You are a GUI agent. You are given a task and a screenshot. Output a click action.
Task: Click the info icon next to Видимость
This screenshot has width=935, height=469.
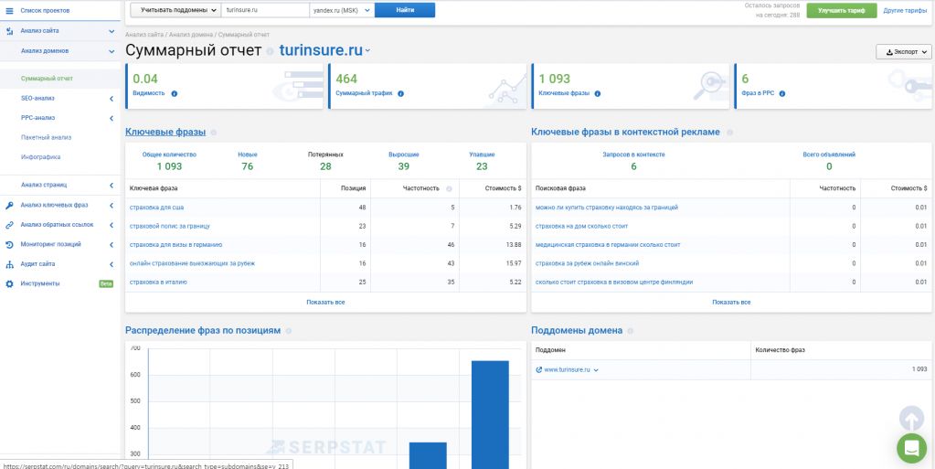pyautogui.click(x=175, y=93)
